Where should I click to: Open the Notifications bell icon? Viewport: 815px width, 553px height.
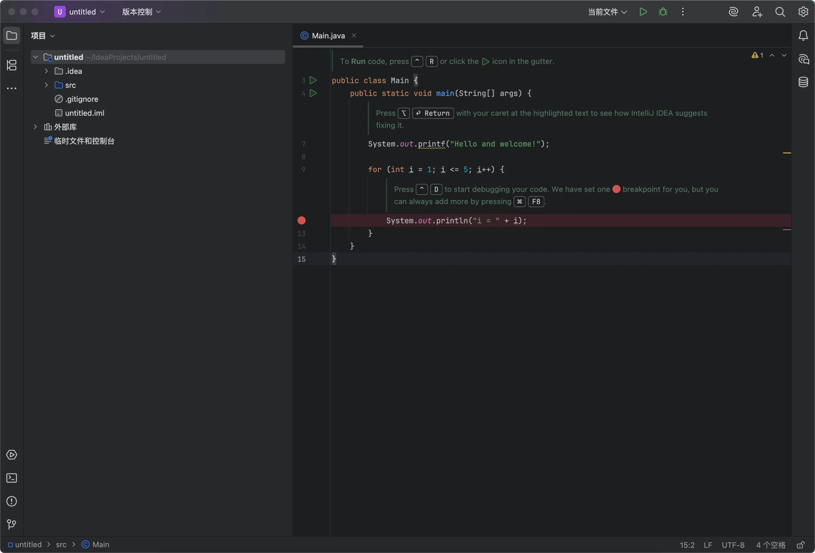[x=803, y=35]
